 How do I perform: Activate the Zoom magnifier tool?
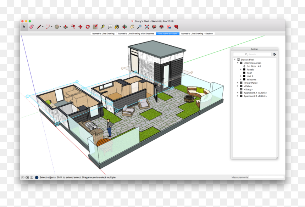click(x=139, y=27)
